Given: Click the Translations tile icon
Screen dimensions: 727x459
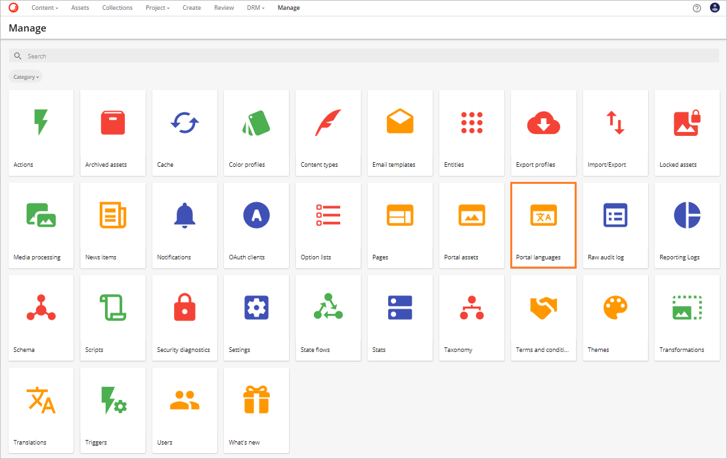Looking at the screenshot, I should click(41, 399).
